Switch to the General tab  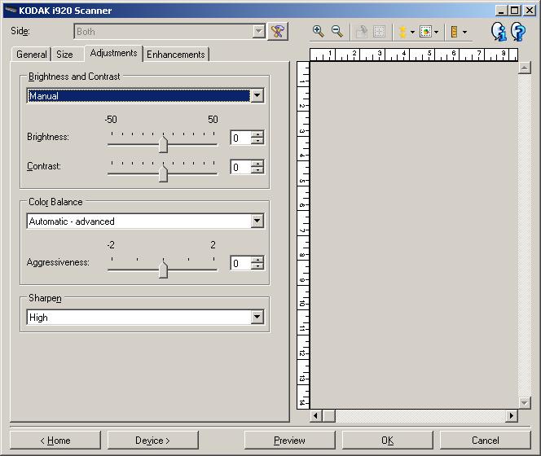pyautogui.click(x=32, y=55)
